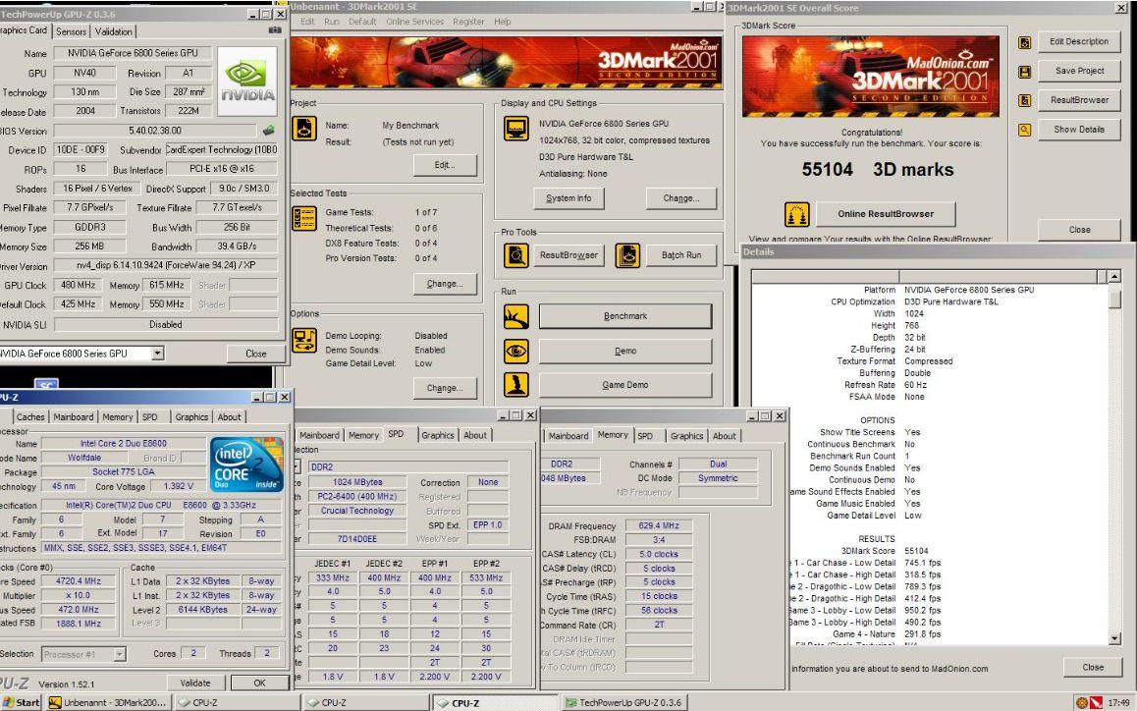Open the GPU selection dropdown in GPU-Z

point(157,354)
